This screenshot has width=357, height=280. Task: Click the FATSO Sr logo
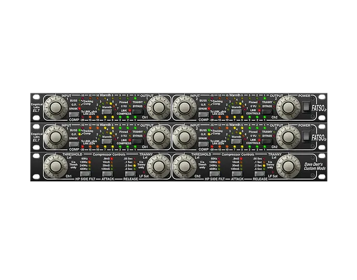click(319, 137)
